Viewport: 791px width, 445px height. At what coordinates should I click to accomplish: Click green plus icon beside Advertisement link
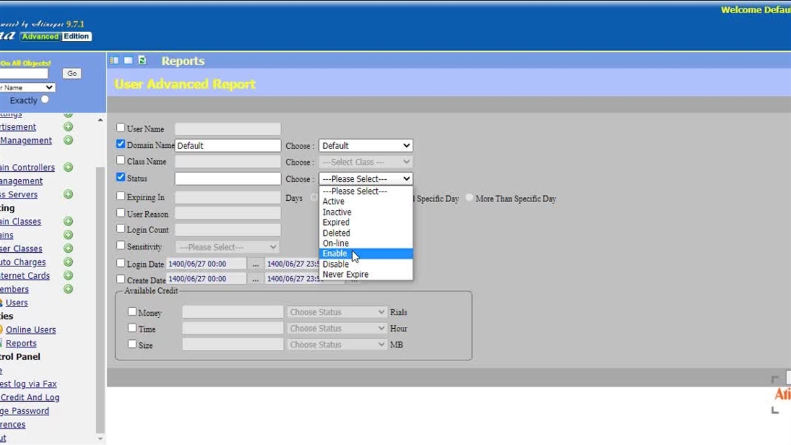pos(68,127)
